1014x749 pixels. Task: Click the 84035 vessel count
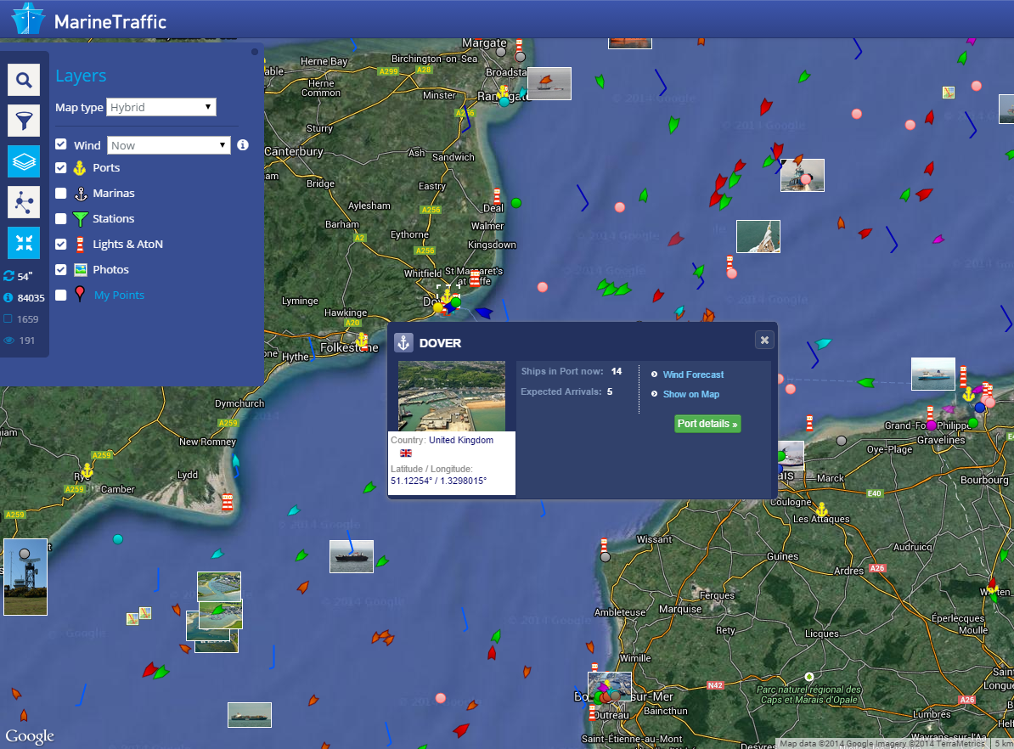[31, 297]
